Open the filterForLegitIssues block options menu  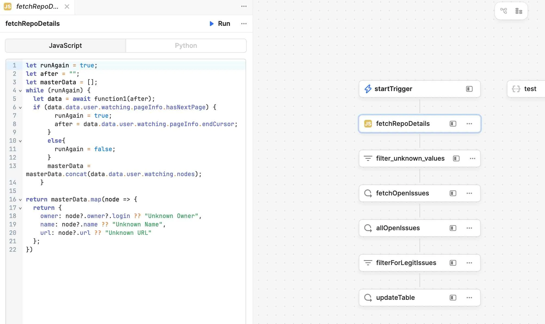469,263
